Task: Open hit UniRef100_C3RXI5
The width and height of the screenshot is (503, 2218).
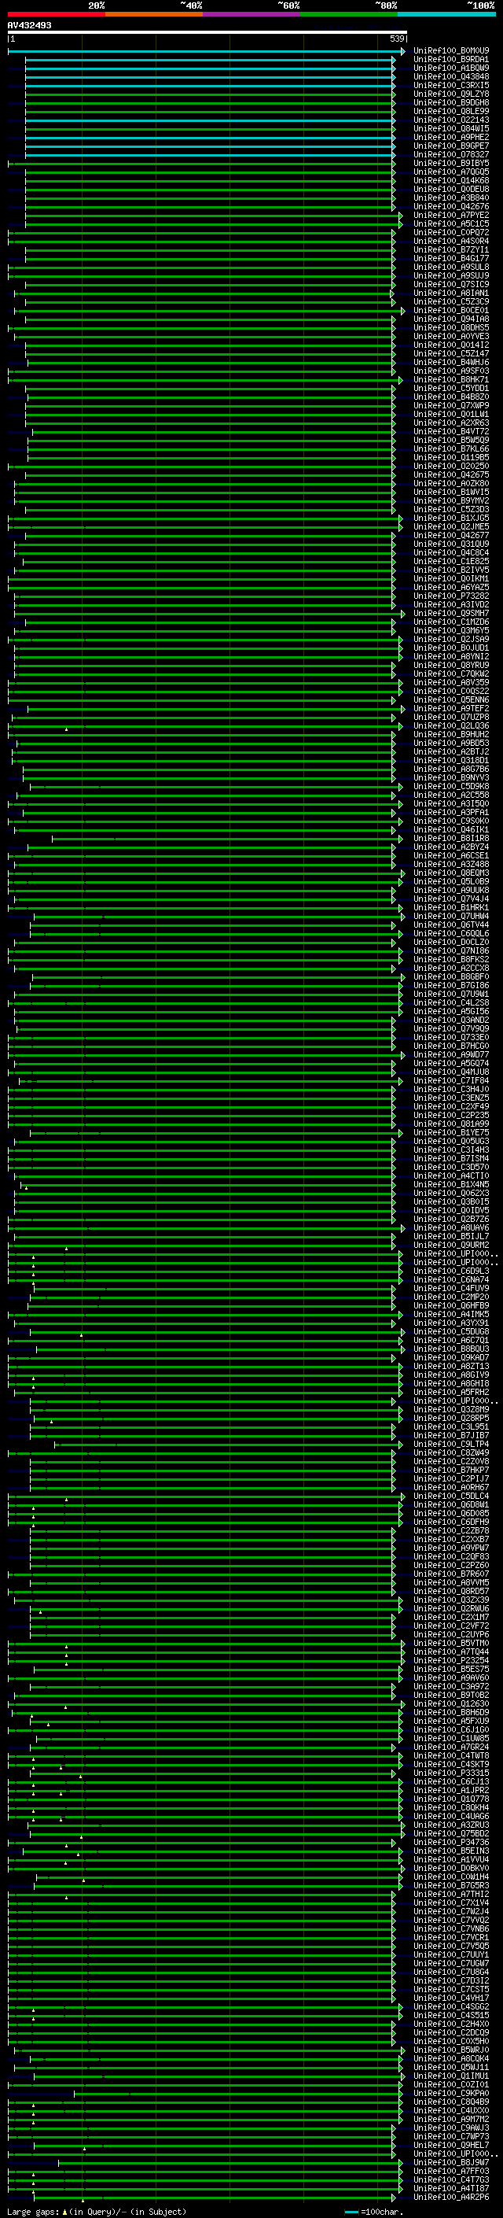Action: pyautogui.click(x=451, y=85)
